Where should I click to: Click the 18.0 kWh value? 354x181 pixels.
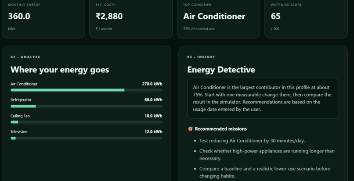[x=153, y=116]
